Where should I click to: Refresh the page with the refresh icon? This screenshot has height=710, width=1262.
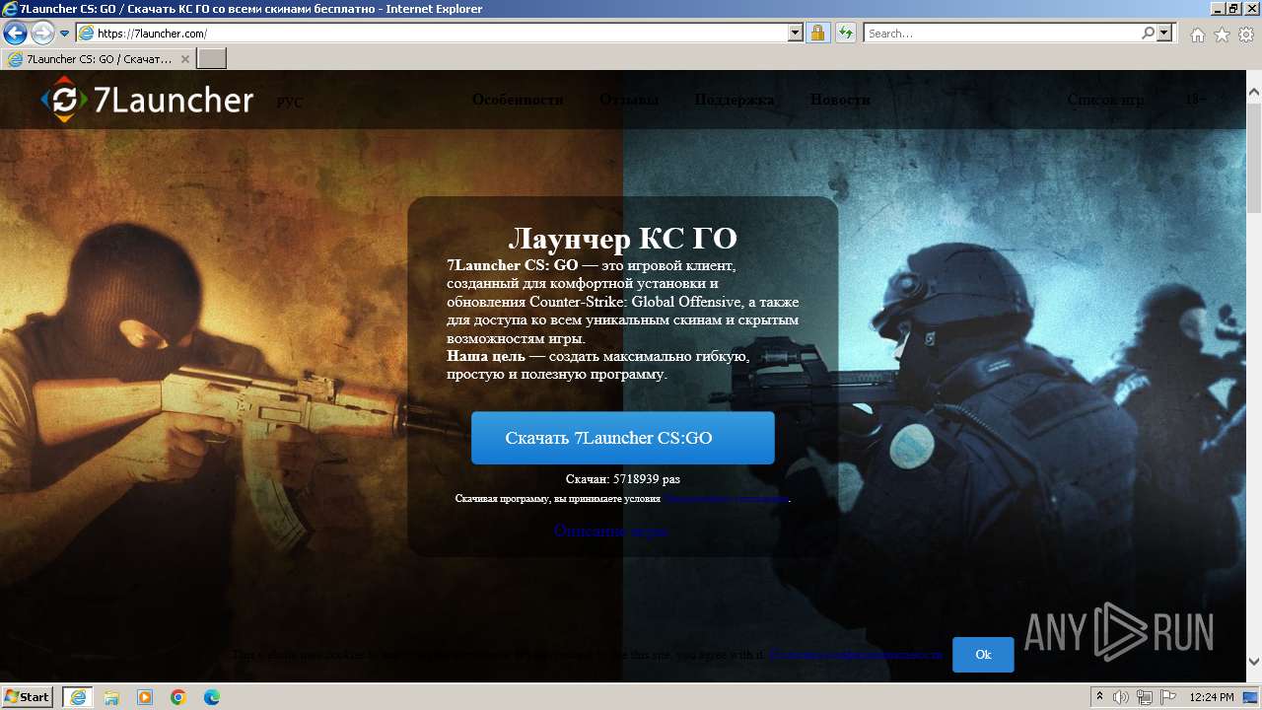click(845, 34)
